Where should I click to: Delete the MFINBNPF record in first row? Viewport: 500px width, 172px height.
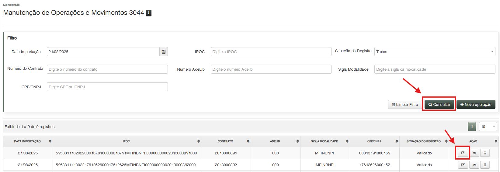(x=485, y=153)
